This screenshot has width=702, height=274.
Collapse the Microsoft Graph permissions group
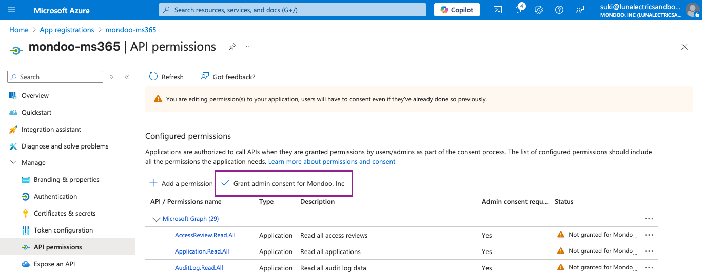coord(156,219)
